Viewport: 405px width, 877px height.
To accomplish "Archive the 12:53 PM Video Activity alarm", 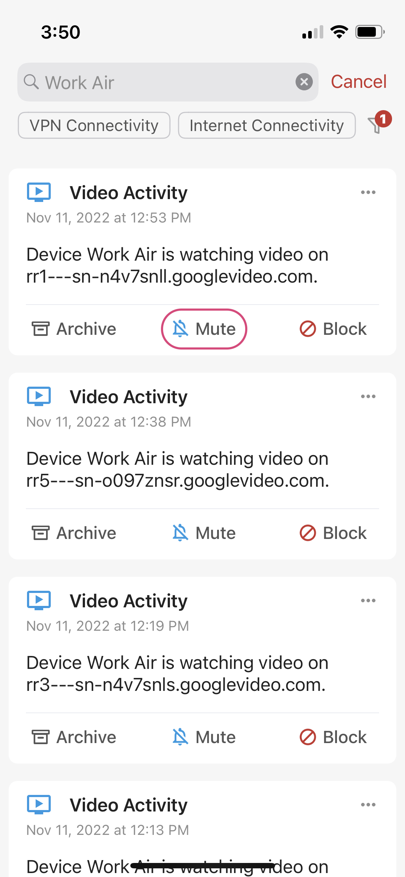I will [74, 329].
